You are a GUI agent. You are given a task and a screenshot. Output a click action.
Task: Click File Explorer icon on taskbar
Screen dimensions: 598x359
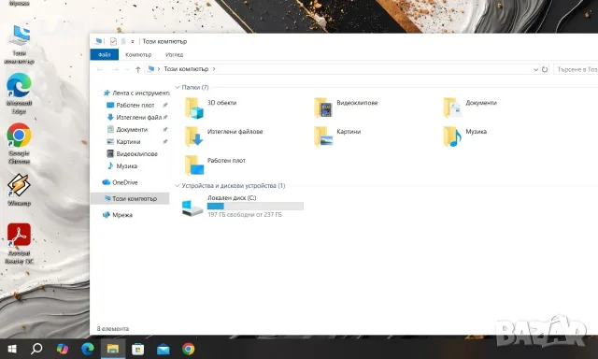click(x=113, y=349)
